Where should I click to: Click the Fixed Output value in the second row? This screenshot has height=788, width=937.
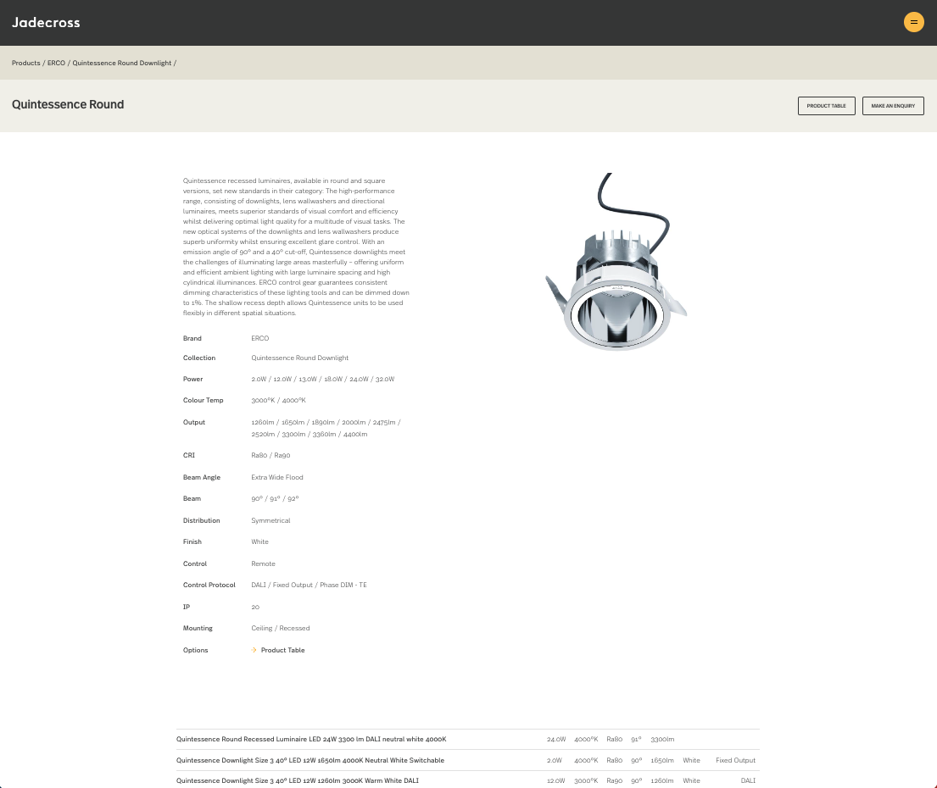[x=736, y=761]
